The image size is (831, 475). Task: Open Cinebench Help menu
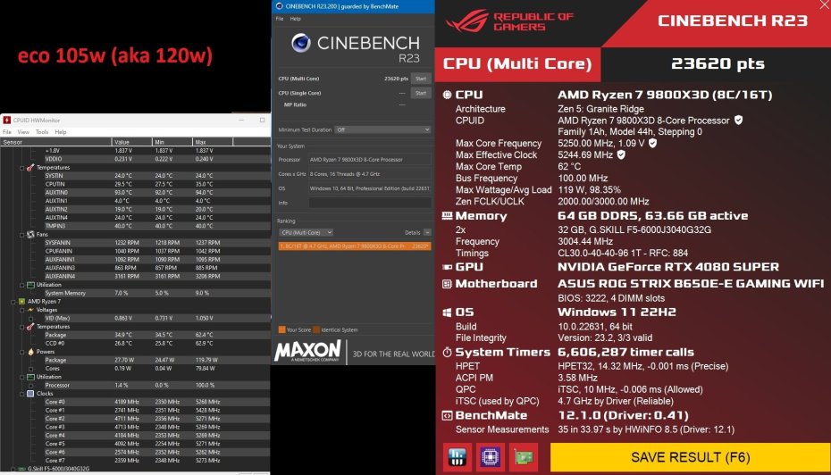[x=295, y=19]
